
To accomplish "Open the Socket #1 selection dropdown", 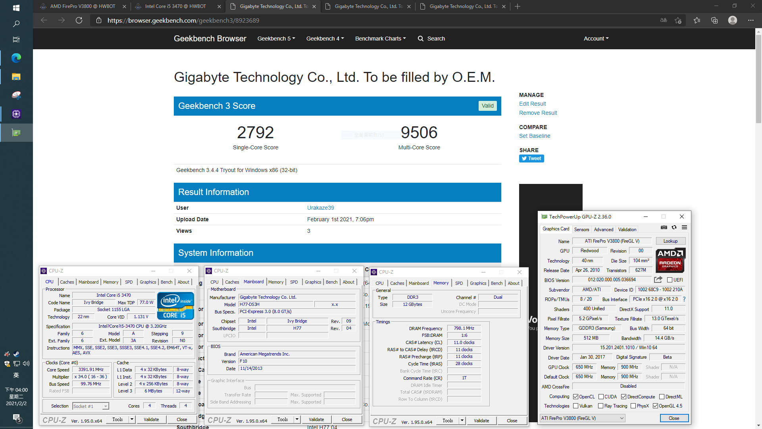I will (x=90, y=406).
